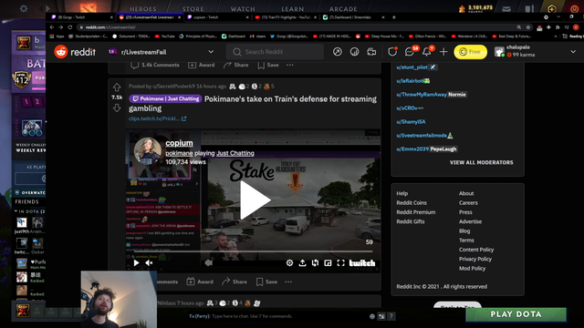Open the clips.twitch.tv link
This screenshot has width=584, height=328.
[x=158, y=118]
